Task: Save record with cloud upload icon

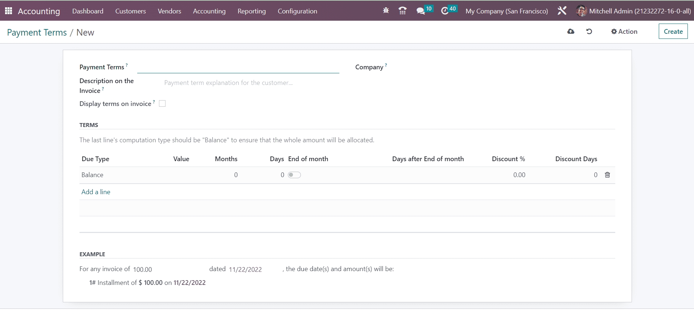Action: coord(571,32)
